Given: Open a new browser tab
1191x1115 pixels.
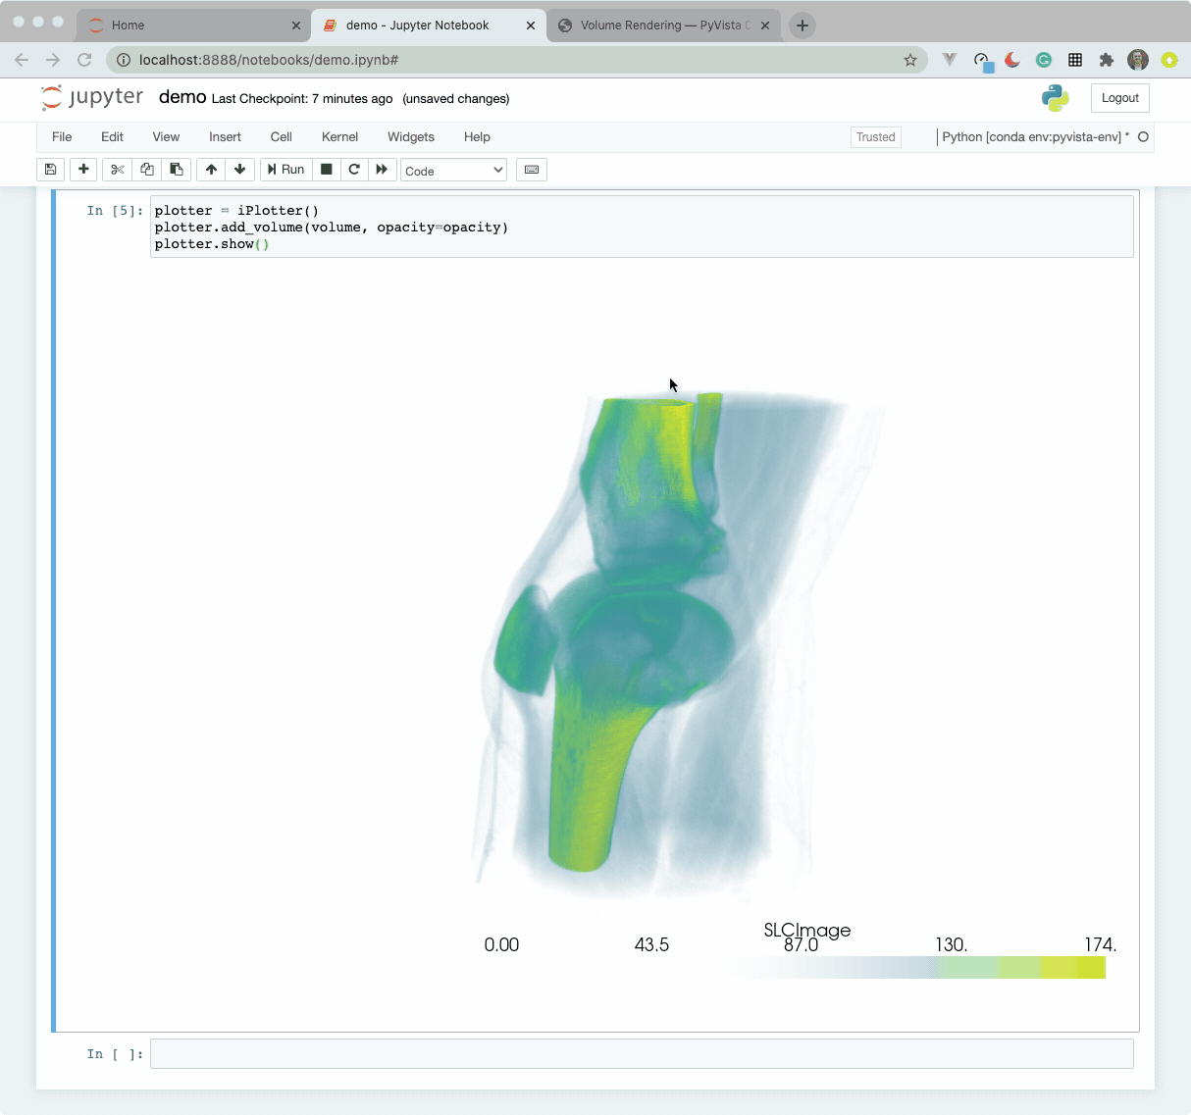Looking at the screenshot, I should pos(803,25).
